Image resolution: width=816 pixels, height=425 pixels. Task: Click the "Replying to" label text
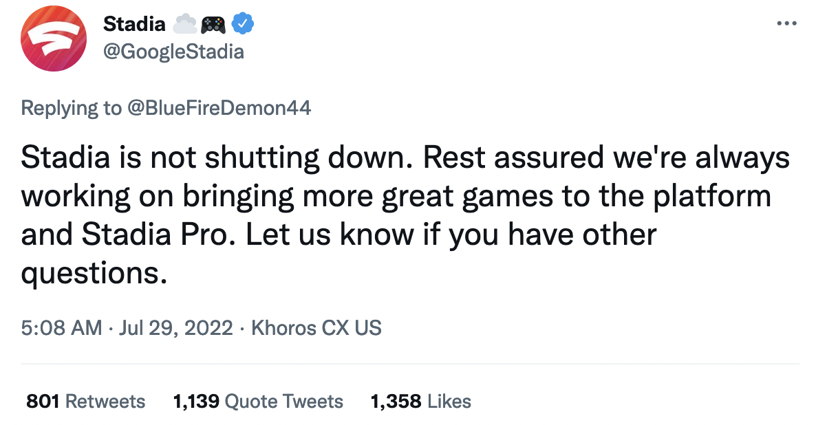[x=71, y=108]
